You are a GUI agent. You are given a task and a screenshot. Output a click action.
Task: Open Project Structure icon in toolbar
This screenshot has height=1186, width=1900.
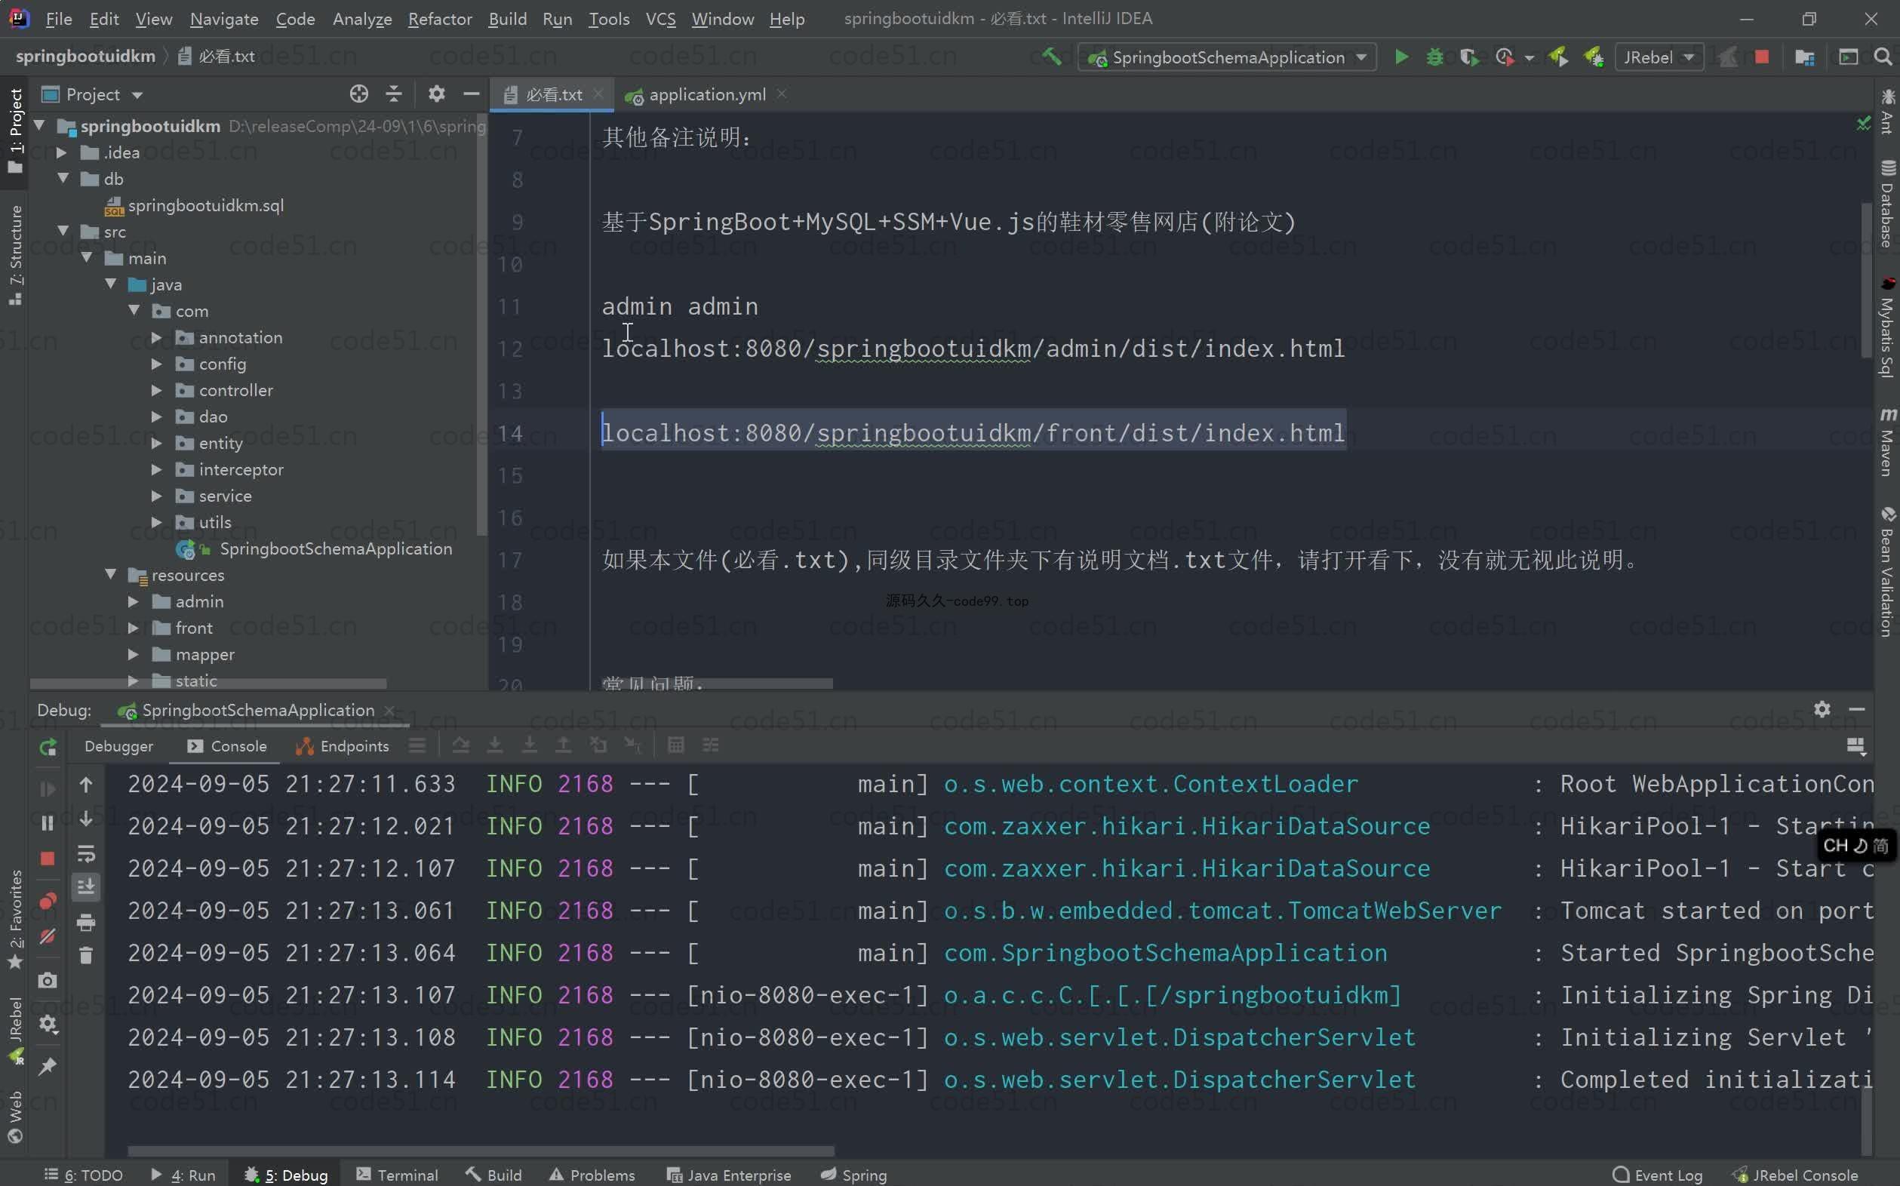pos(1804,57)
